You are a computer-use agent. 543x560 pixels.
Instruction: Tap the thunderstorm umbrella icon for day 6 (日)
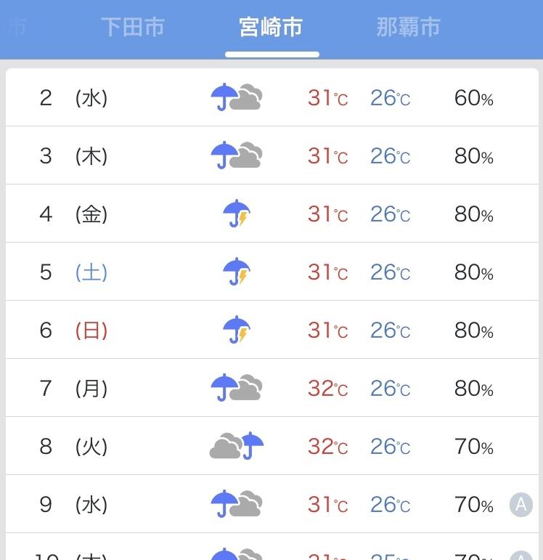coord(237,329)
